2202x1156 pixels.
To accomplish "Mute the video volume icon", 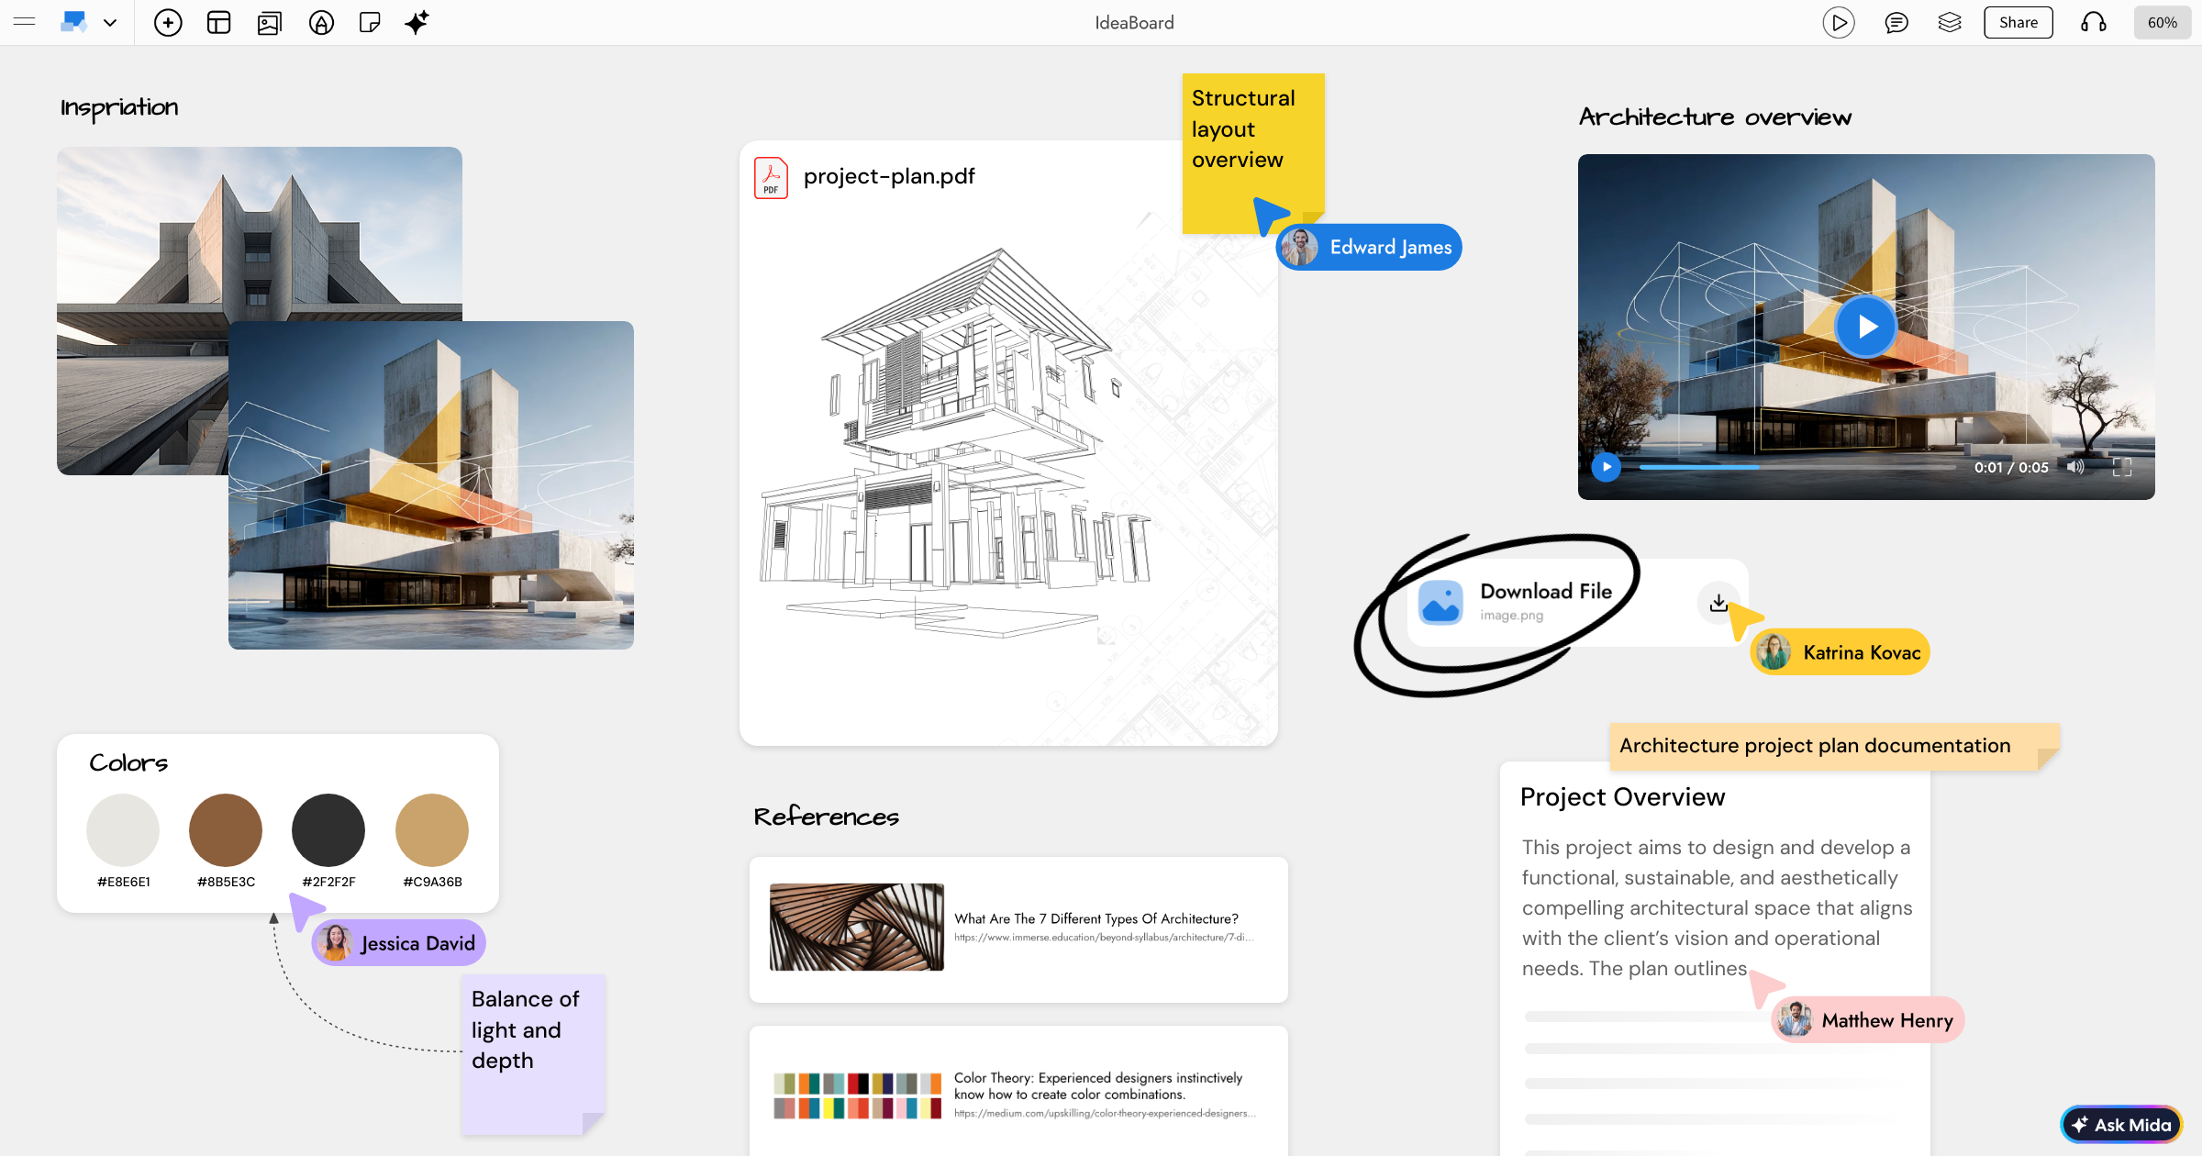I will pos(2075,467).
